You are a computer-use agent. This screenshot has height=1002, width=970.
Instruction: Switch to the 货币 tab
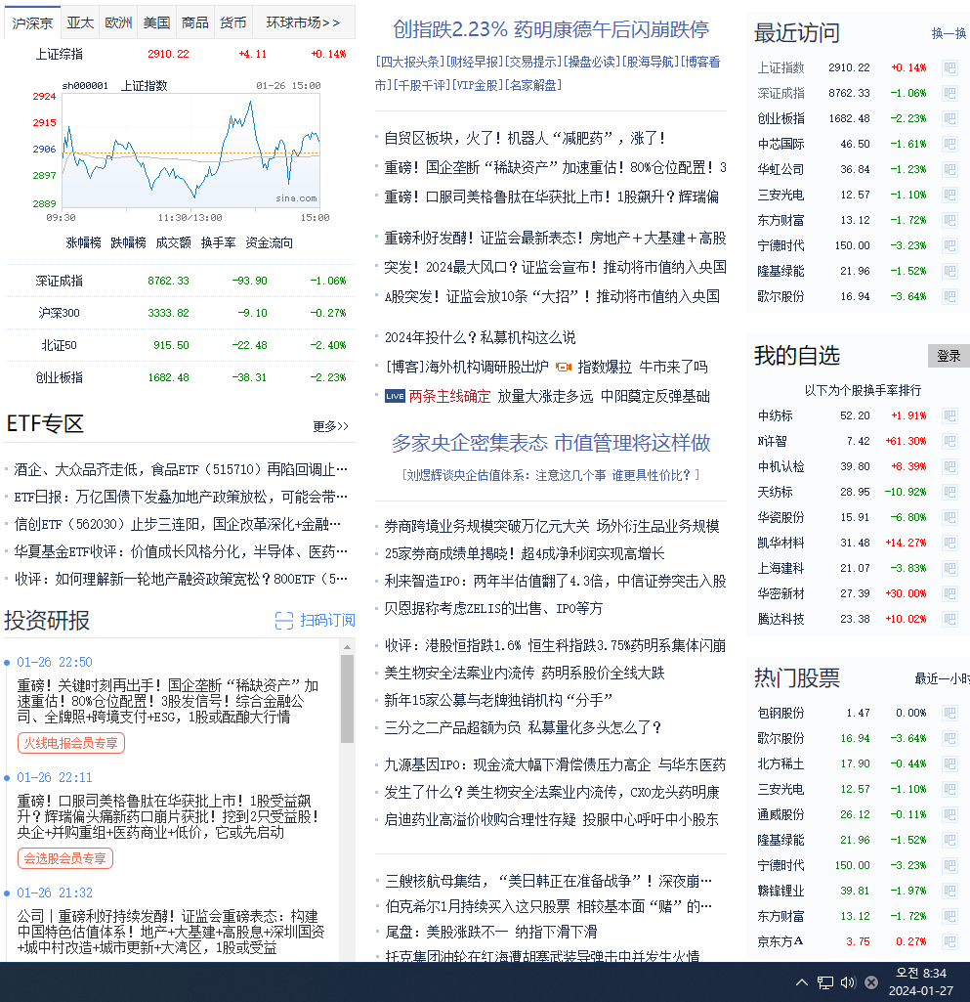233,23
